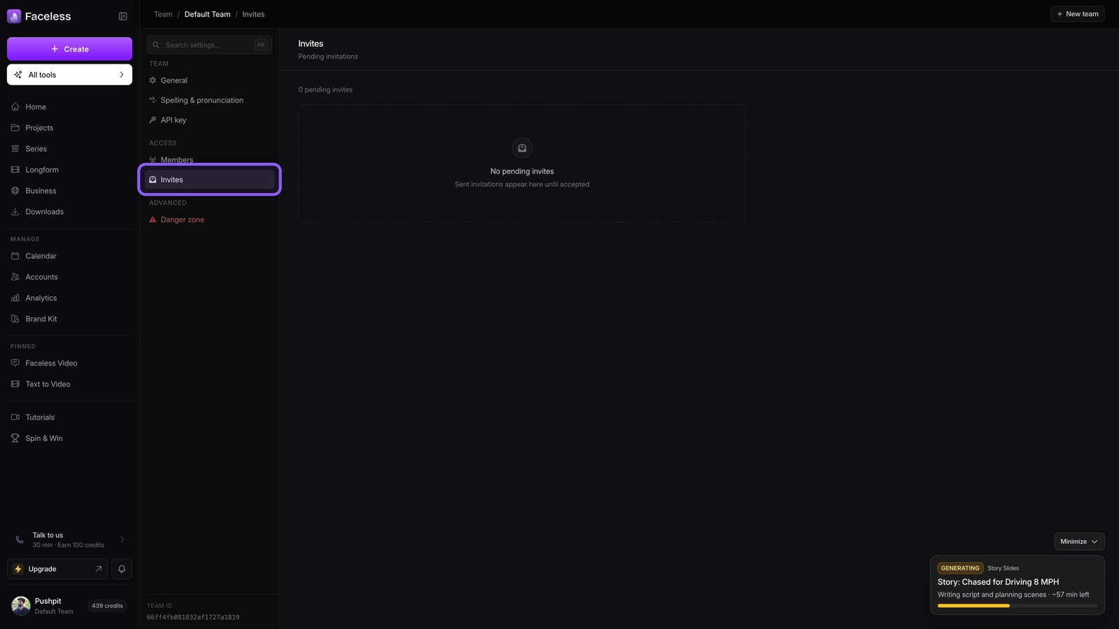The image size is (1119, 629).
Task: Click Default Team in breadcrumb
Action: (x=207, y=14)
